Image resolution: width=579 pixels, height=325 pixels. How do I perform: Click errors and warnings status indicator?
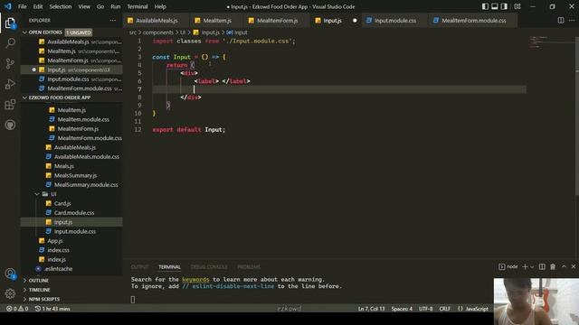17,309
